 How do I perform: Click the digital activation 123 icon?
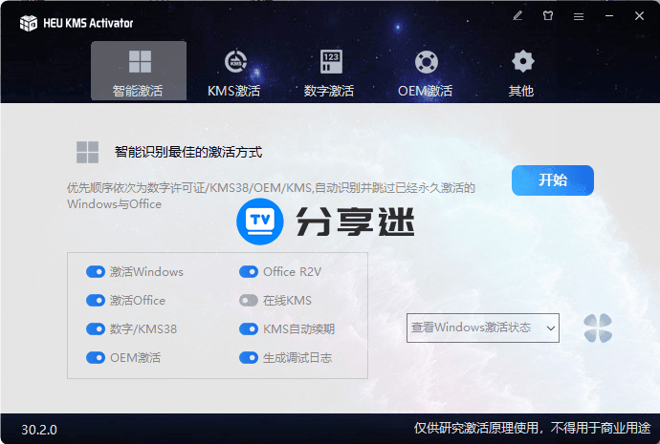coord(330,62)
